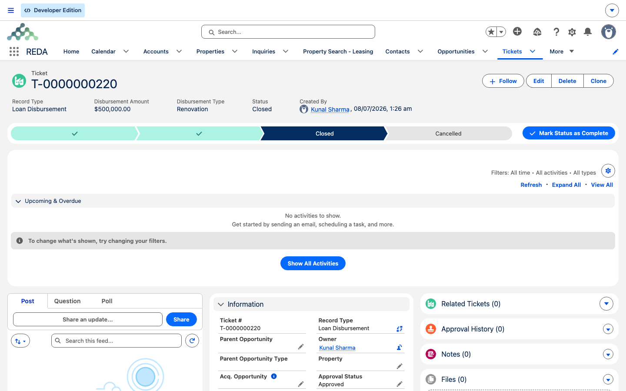Open the Kunal Sharma Created By link
Viewport: 626px width, 391px height.
point(330,109)
